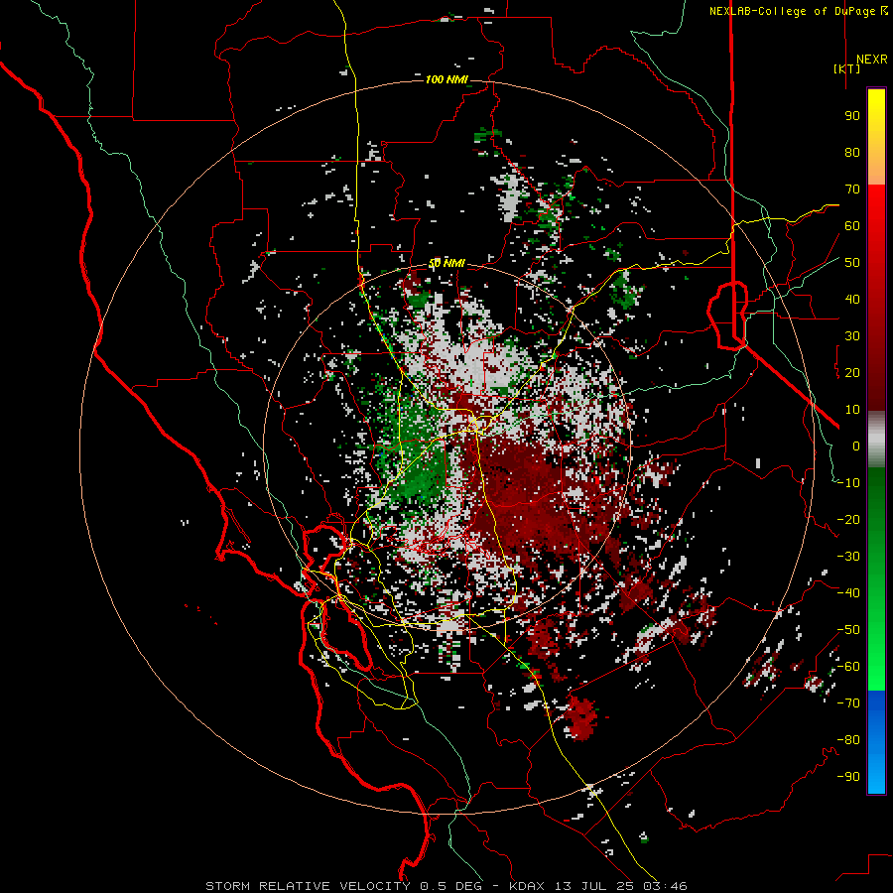
Task: Click the 40 value on velocity scale
Action: pyautogui.click(x=852, y=299)
